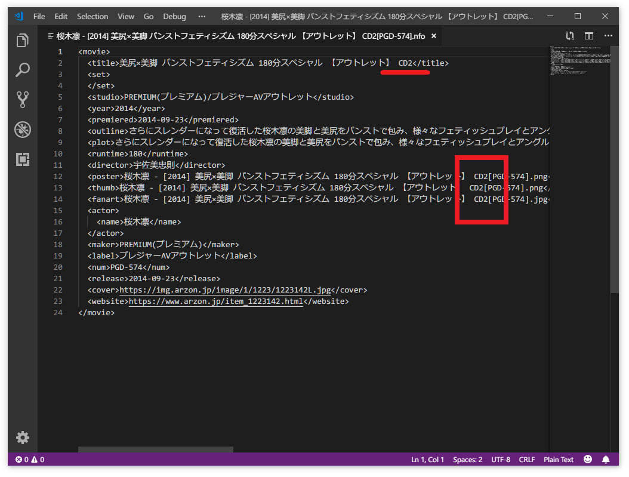This screenshot has width=629, height=477.
Task: Click the <release>2014-09-23 line
Action: (x=154, y=278)
